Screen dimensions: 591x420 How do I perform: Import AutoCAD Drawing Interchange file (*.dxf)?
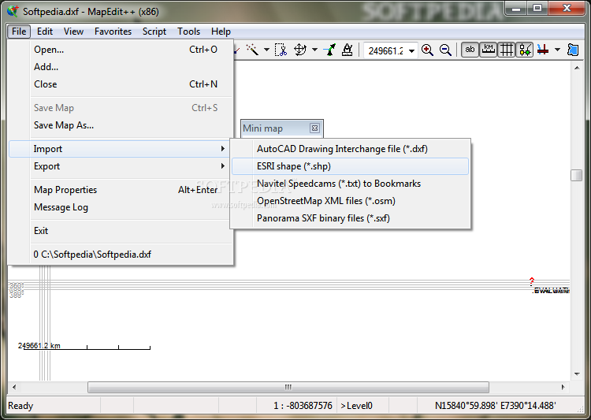coord(350,149)
